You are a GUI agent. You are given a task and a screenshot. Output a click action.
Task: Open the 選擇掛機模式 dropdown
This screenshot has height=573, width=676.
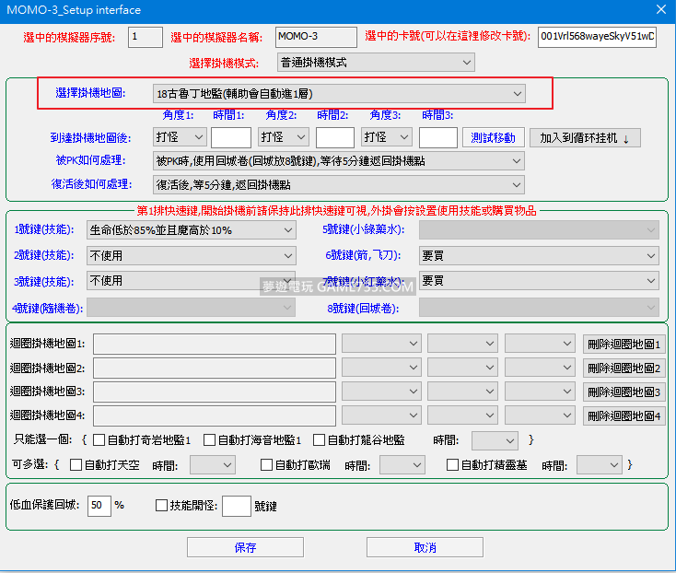pyautogui.click(x=375, y=63)
